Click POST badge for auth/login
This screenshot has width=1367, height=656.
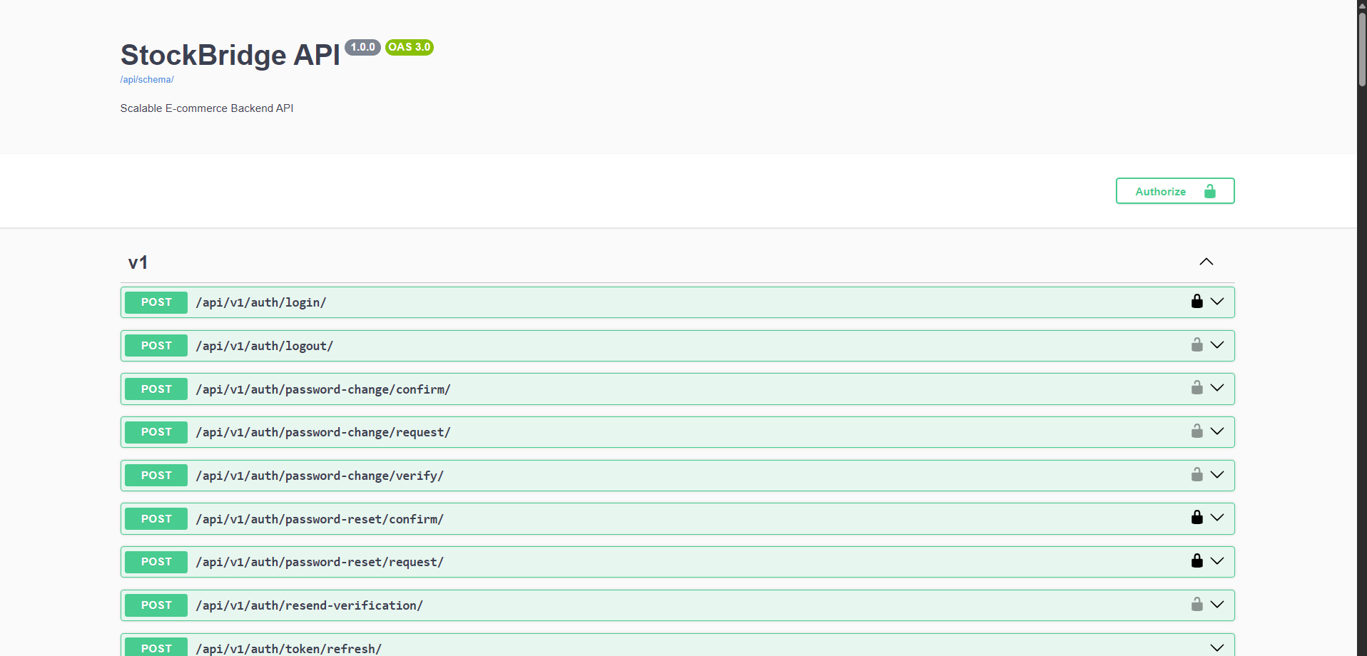(156, 302)
